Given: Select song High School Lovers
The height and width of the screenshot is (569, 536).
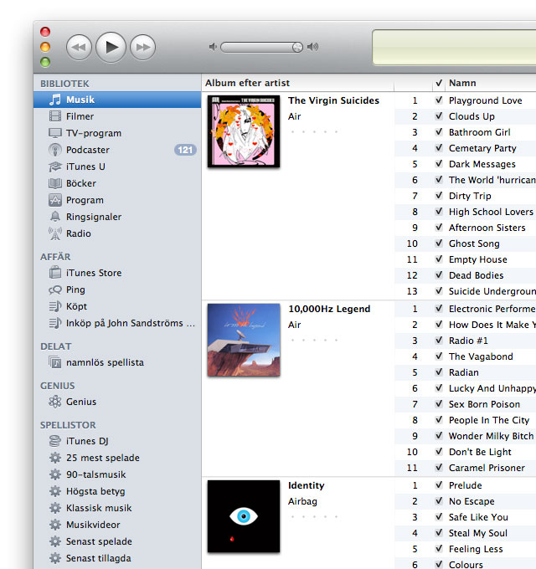Looking at the screenshot, I should (x=491, y=212).
